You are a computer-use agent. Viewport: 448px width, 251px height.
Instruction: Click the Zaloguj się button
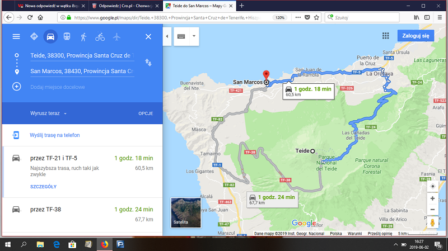click(x=417, y=35)
